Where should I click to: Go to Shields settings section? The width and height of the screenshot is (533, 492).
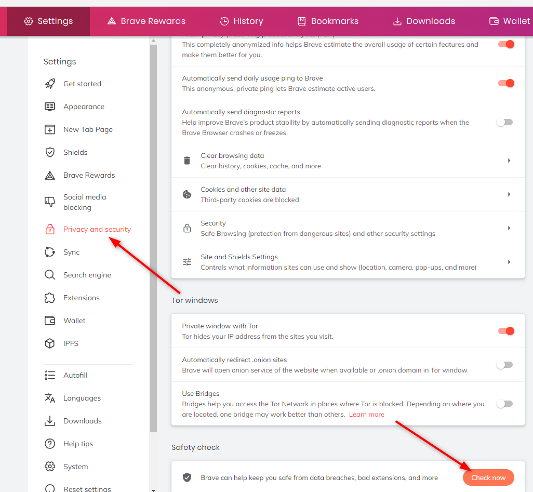coord(75,152)
